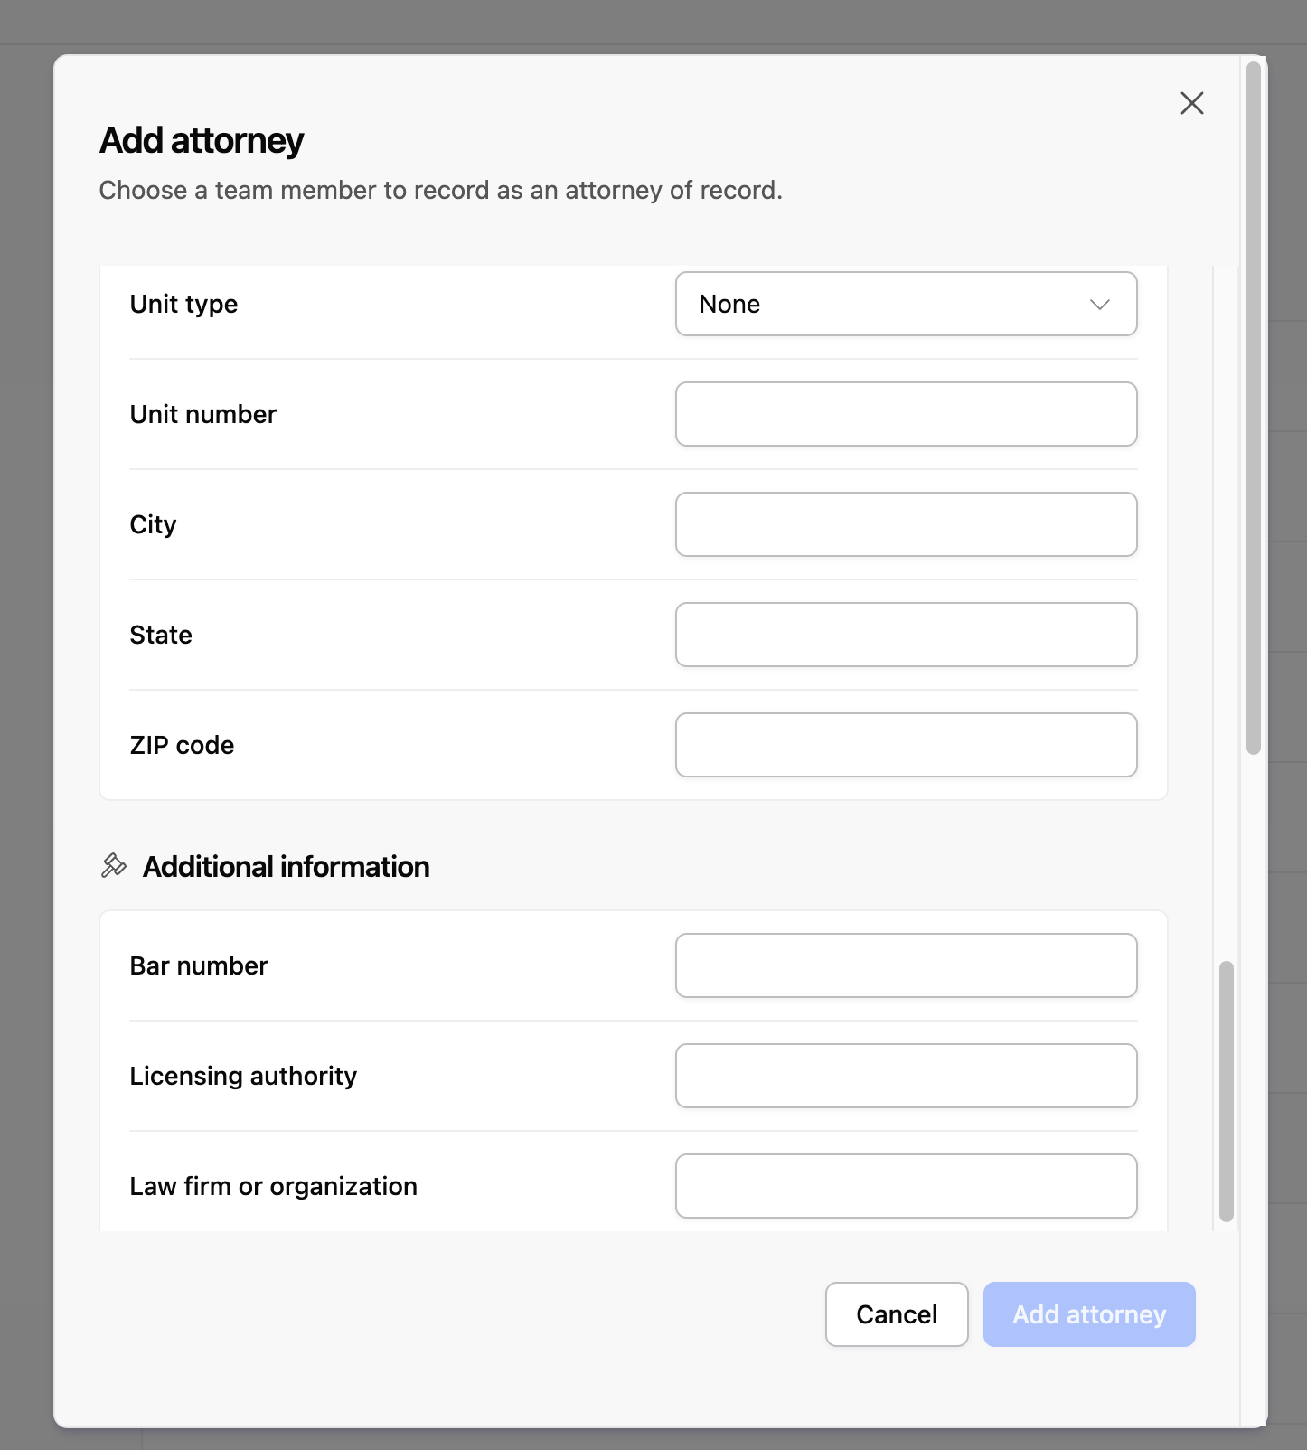Click the Licensing authority label
This screenshot has height=1450, width=1307.
tap(243, 1077)
